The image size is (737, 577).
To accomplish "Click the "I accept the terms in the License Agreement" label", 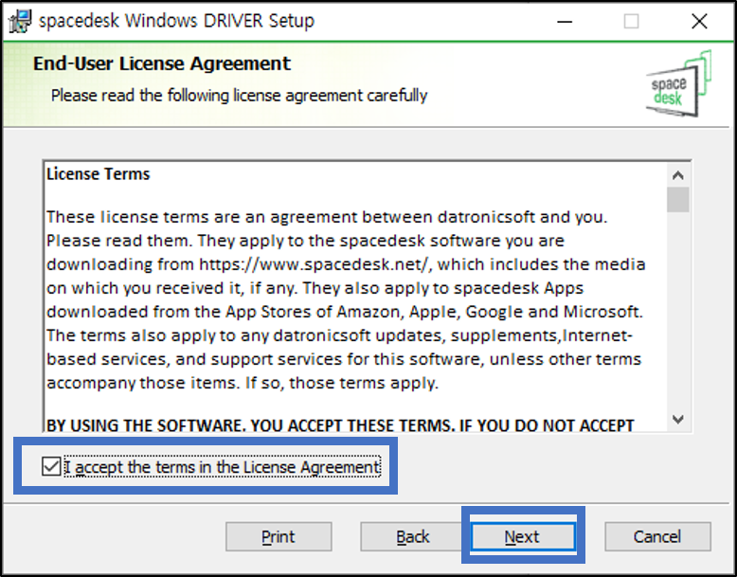I will point(222,467).
